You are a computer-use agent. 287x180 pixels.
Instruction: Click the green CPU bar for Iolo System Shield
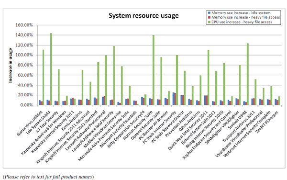click(51, 69)
